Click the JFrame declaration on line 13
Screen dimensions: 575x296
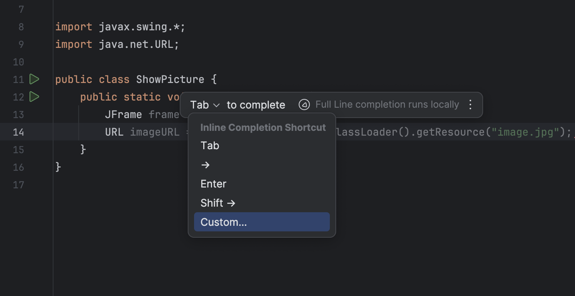click(x=123, y=114)
